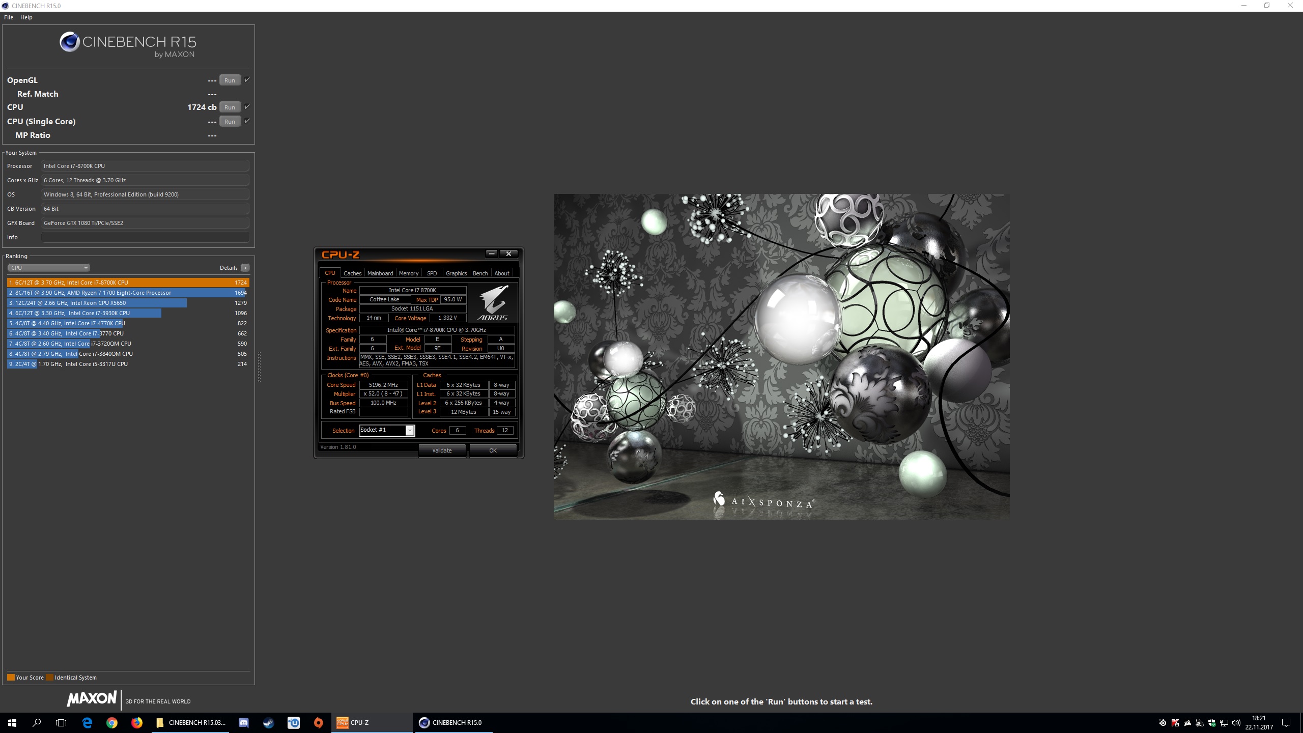Open the Socket #1 selection dropdown
Image resolution: width=1303 pixels, height=733 pixels.
tap(387, 430)
